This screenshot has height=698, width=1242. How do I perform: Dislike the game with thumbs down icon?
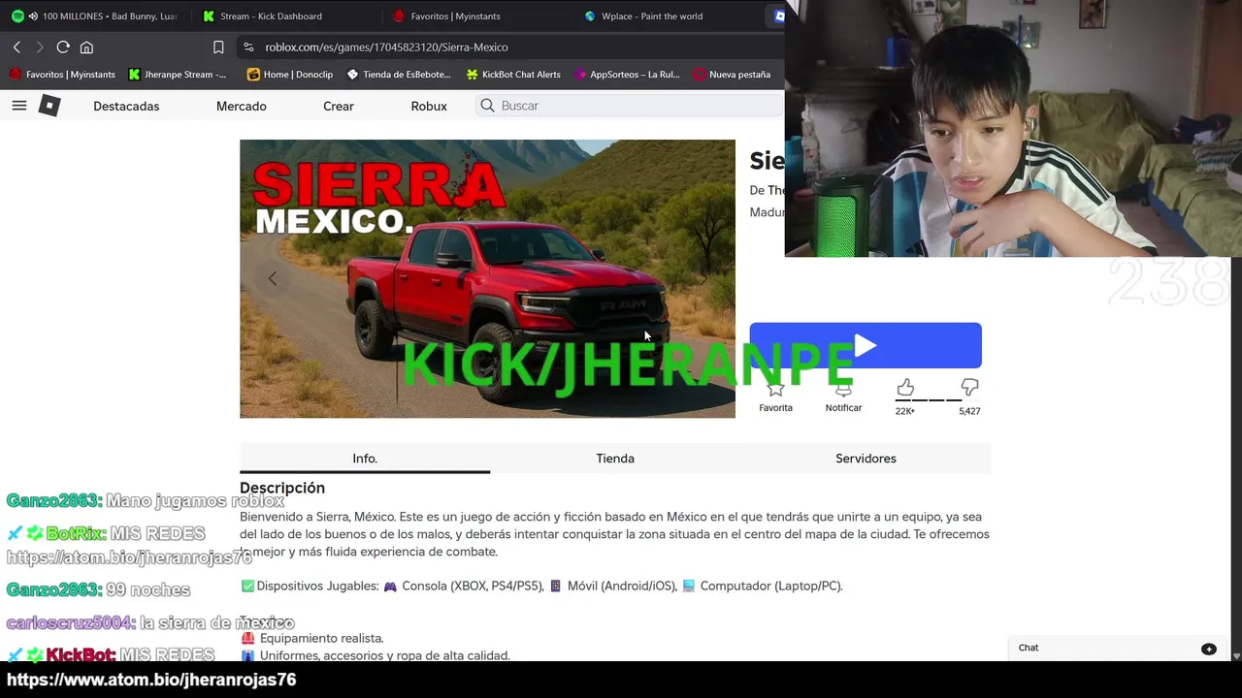click(969, 388)
